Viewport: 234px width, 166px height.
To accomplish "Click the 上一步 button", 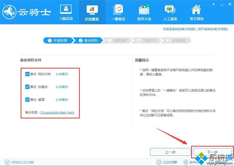I will [x=170, y=152].
